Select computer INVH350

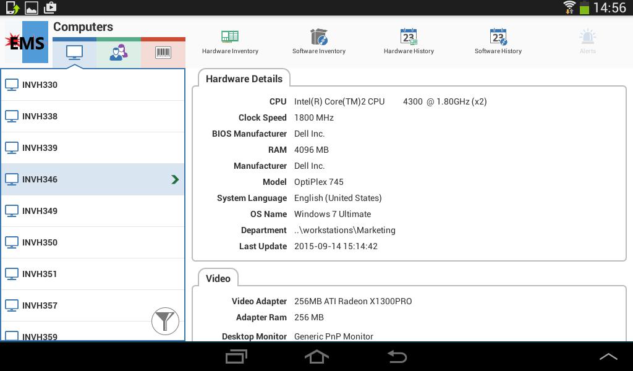point(93,242)
